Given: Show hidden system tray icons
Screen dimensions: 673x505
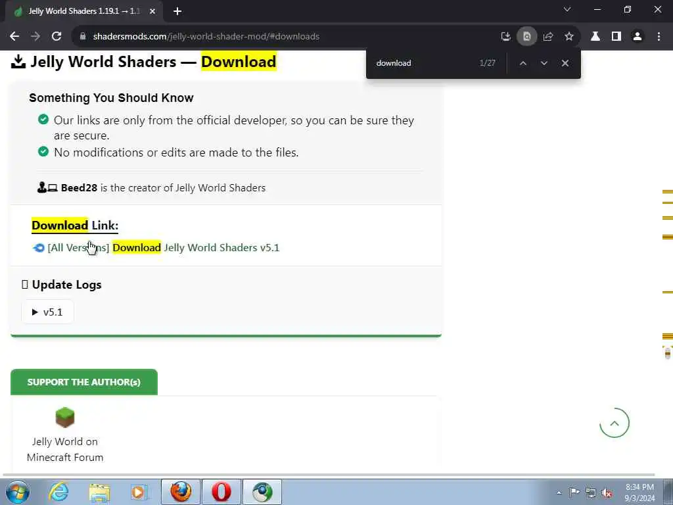Looking at the screenshot, I should coord(559,493).
